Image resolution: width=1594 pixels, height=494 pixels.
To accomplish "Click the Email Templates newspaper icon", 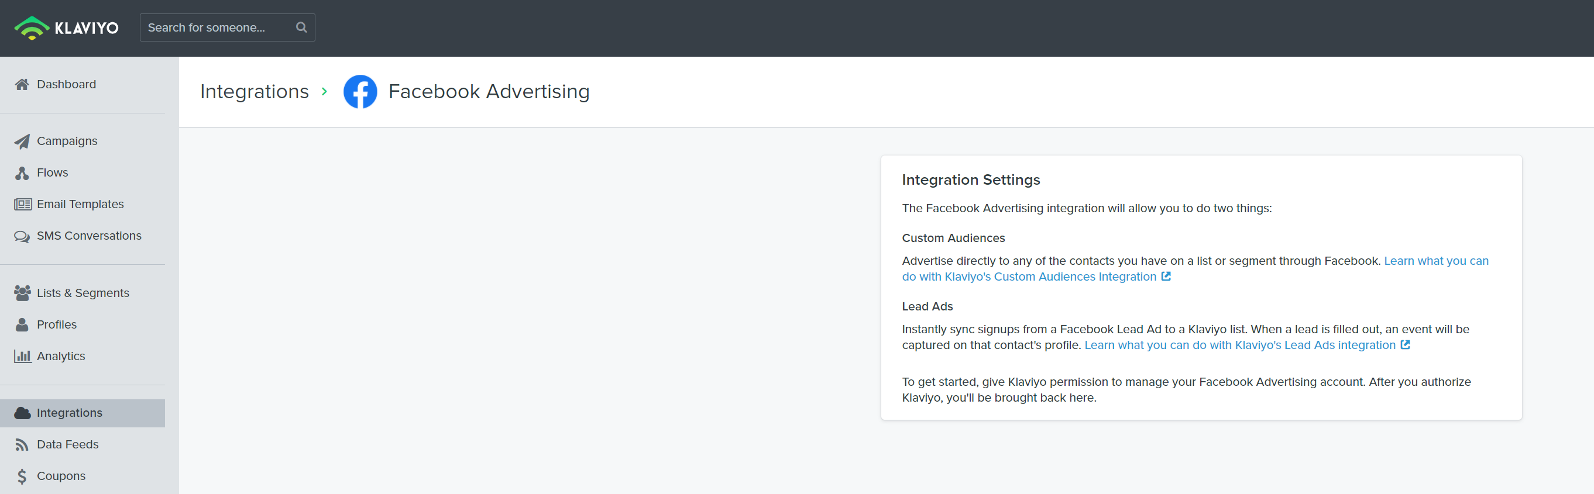I will 23,204.
